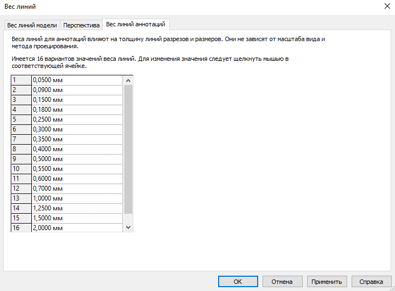This screenshot has height=291, width=395.
Task: Select the 2,0000 мм cell in row 16
Action: tap(77, 228)
